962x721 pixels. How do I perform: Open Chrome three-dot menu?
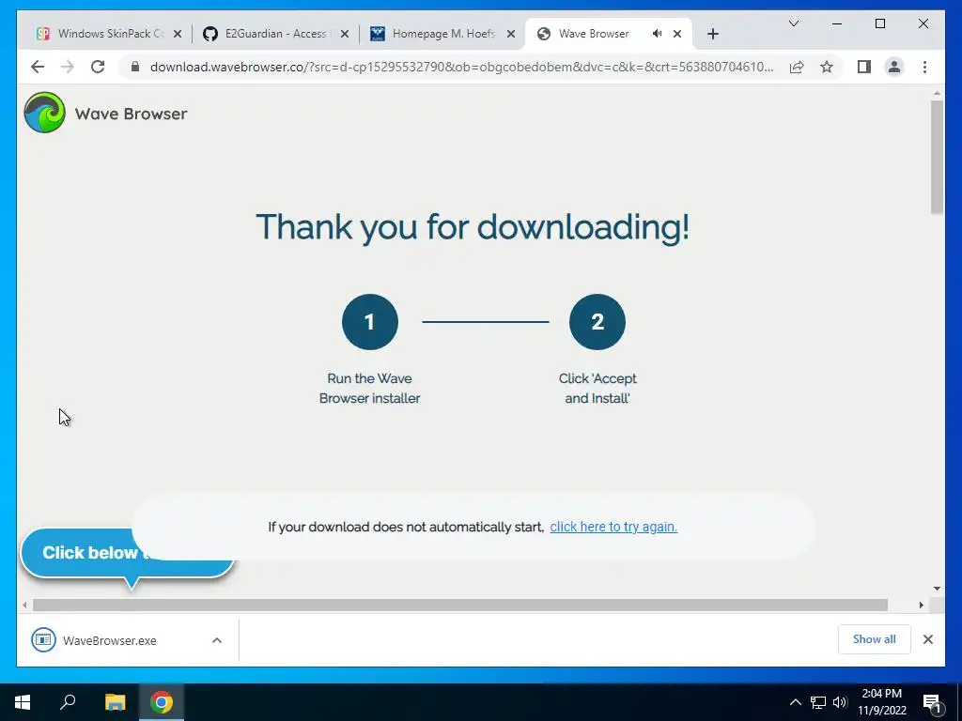924,67
